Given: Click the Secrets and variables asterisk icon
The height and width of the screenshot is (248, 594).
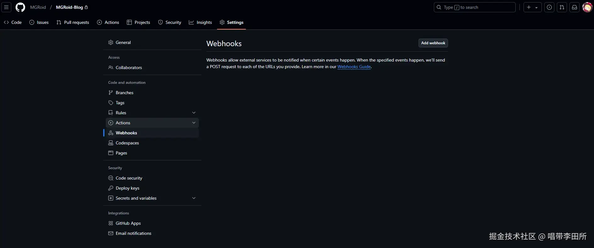Looking at the screenshot, I should pyautogui.click(x=111, y=198).
